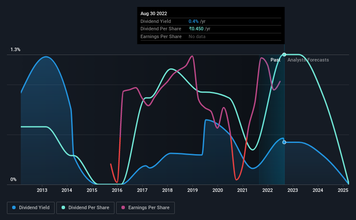
Task: Click the blue dividend yield marker at Aug 2022
Action: 284,142
